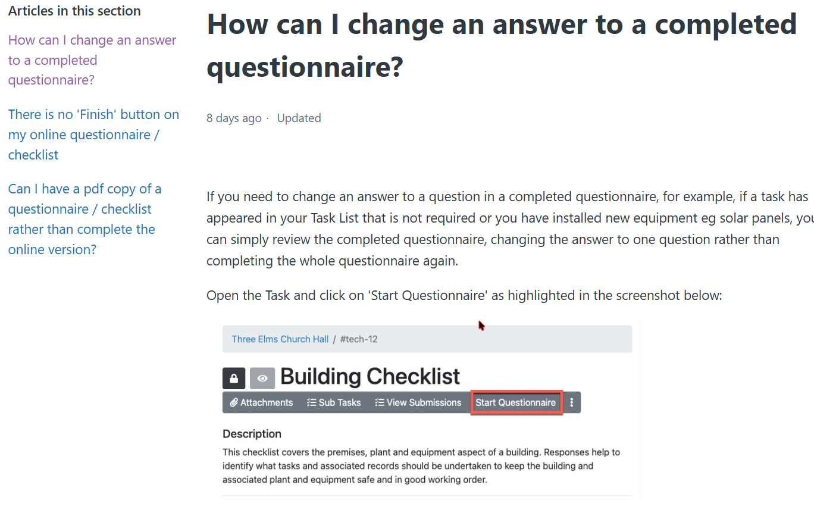814x513 pixels.
Task: Open the Three Elms Church Hall breadcrumb
Action: pos(280,339)
